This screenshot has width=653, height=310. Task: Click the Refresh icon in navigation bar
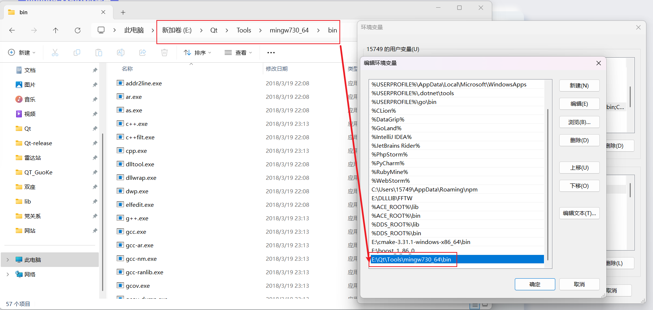pyautogui.click(x=78, y=30)
